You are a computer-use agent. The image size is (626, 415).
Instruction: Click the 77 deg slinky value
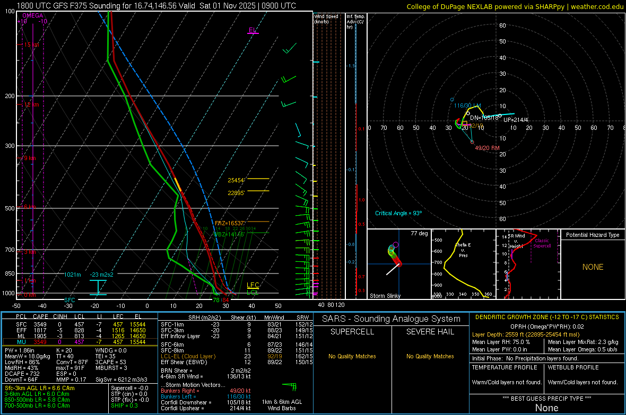419,233
